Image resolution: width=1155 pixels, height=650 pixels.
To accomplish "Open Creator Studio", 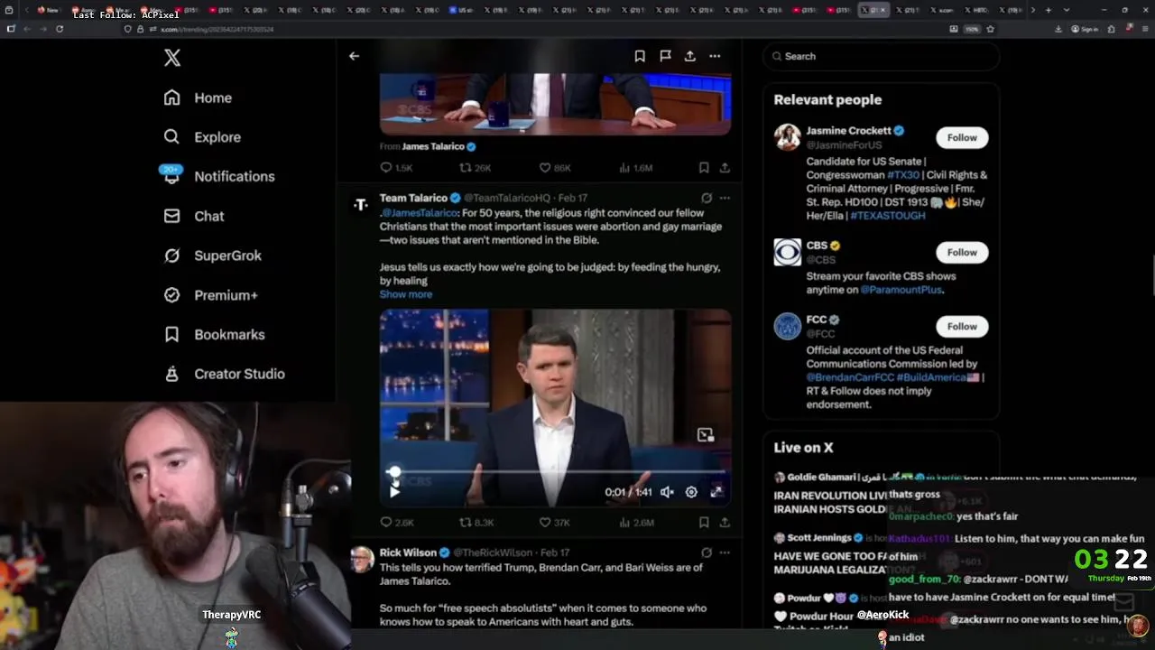I will pyautogui.click(x=224, y=374).
